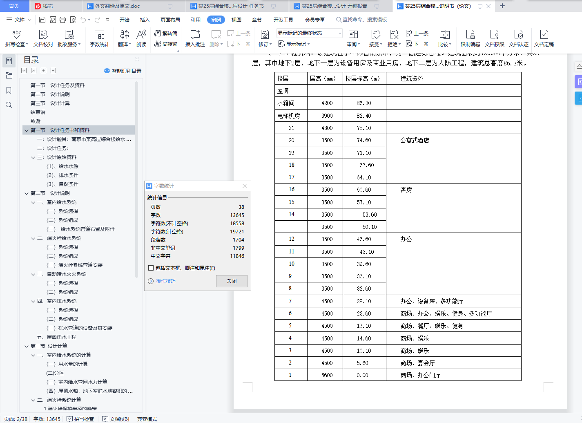Select (2)、排水条件 in the outline
The width and height of the screenshot is (582, 423).
pyautogui.click(x=62, y=175)
